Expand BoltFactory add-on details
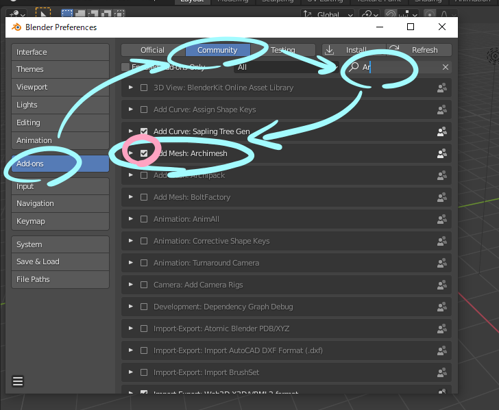Image resolution: width=499 pixels, height=410 pixels. pyautogui.click(x=130, y=197)
